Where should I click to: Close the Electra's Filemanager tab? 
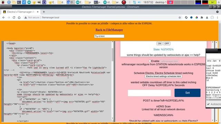[38, 12]
